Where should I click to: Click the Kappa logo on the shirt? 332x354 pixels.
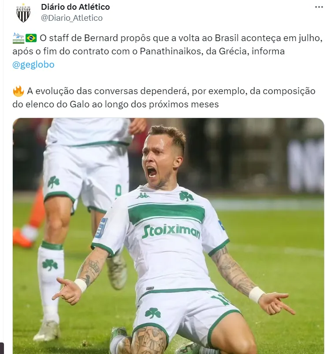[x=143, y=195]
